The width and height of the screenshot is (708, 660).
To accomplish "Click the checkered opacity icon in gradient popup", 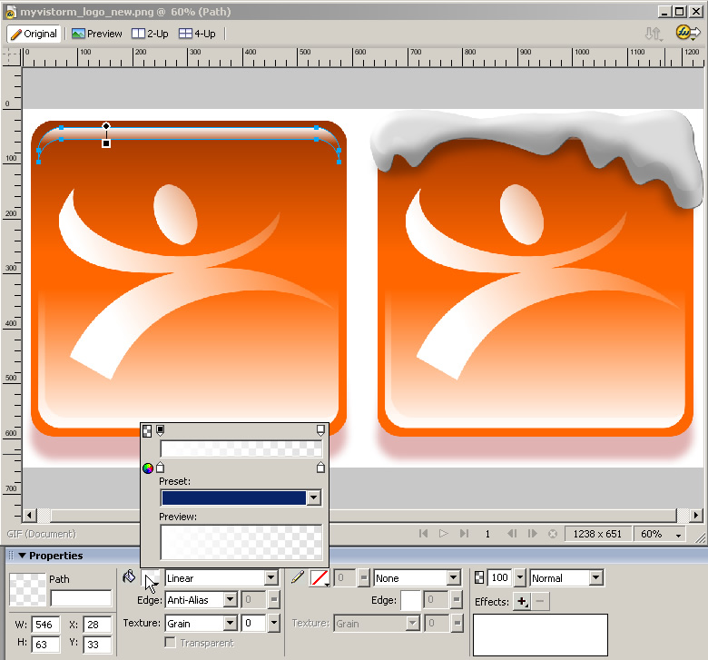I will coord(148,430).
